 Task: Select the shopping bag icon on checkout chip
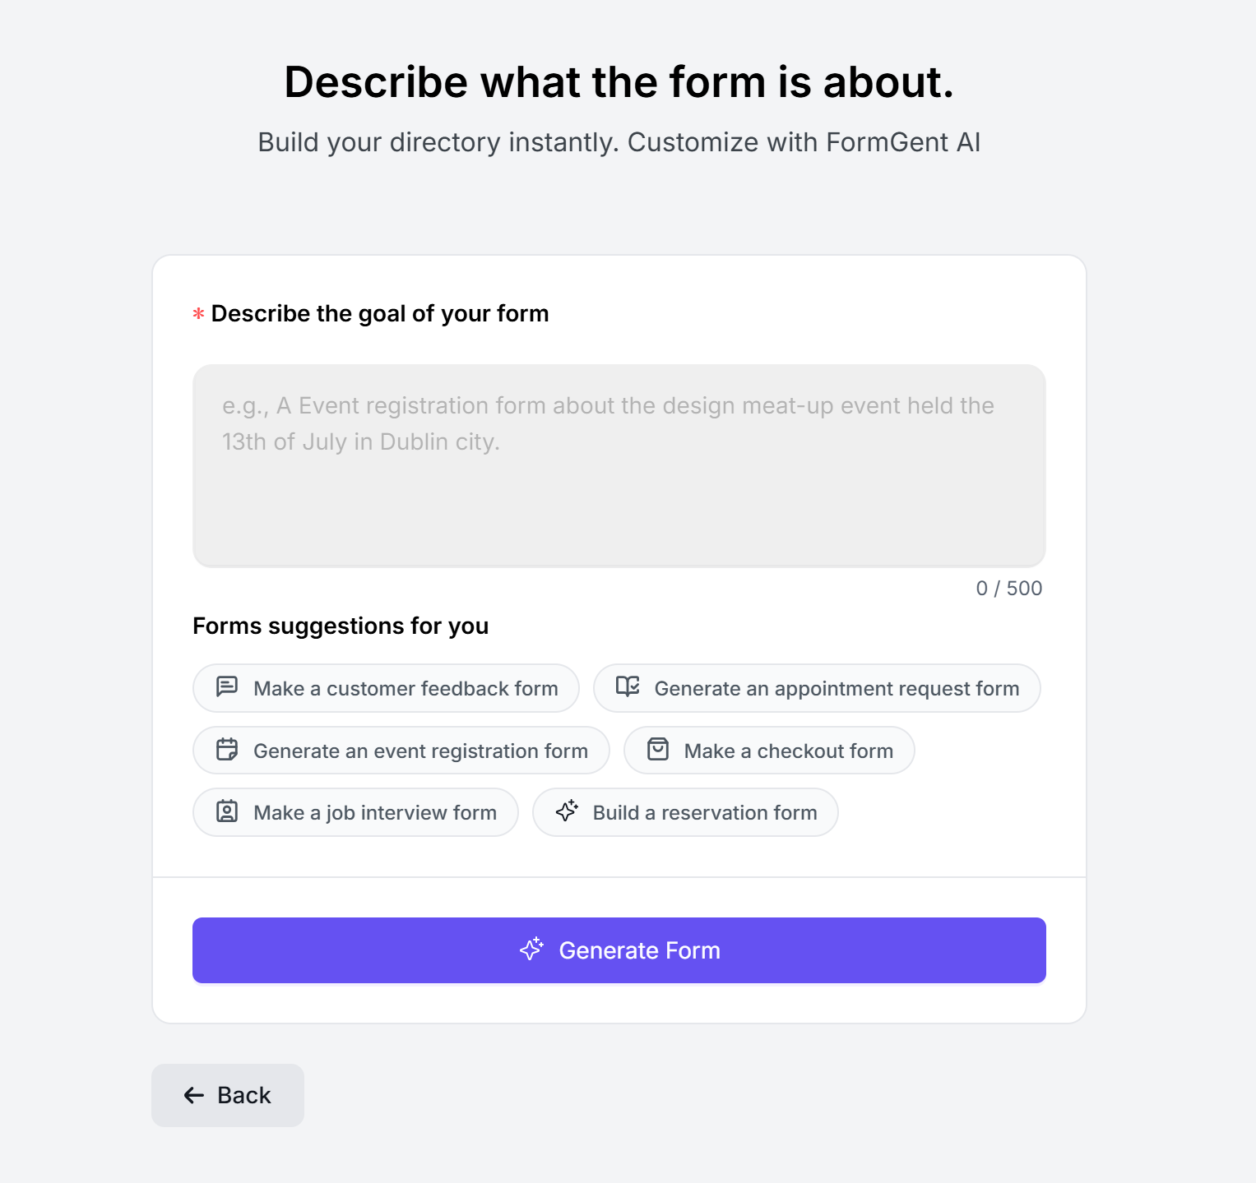coord(659,750)
